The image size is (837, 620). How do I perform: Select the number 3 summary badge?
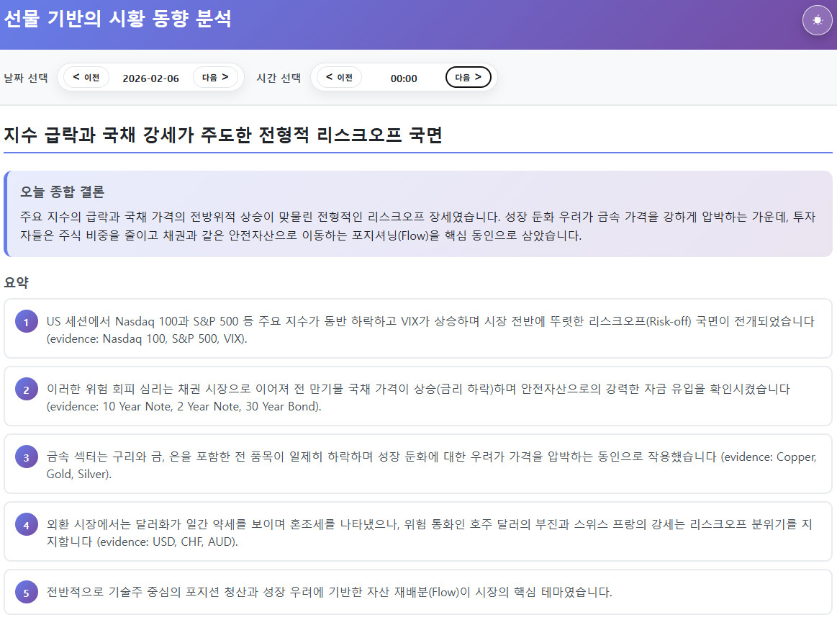pos(26,458)
